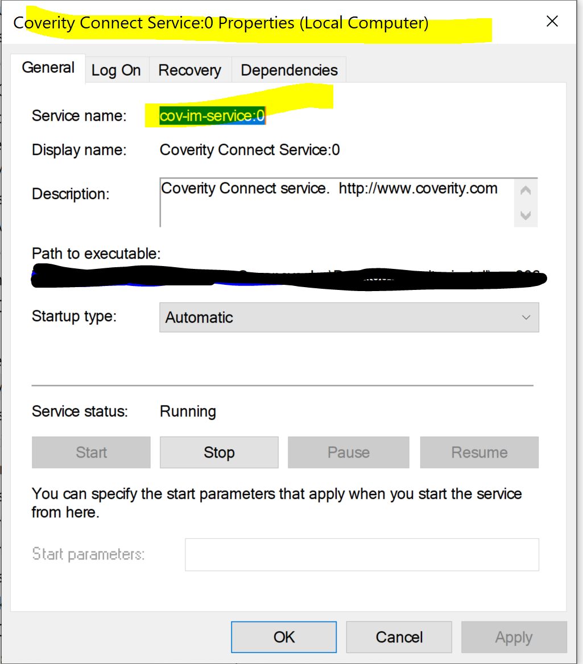Viewport: 583px width, 664px height.
Task: Click the highlighted cov-im-service:0 service name
Action: pyautogui.click(x=212, y=116)
